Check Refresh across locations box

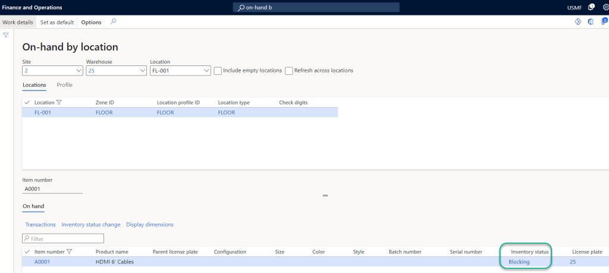pyautogui.click(x=289, y=70)
